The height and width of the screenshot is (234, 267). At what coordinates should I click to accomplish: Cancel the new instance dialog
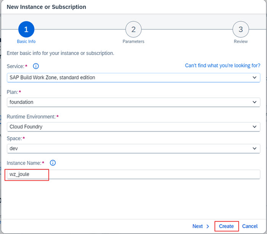(x=250, y=226)
